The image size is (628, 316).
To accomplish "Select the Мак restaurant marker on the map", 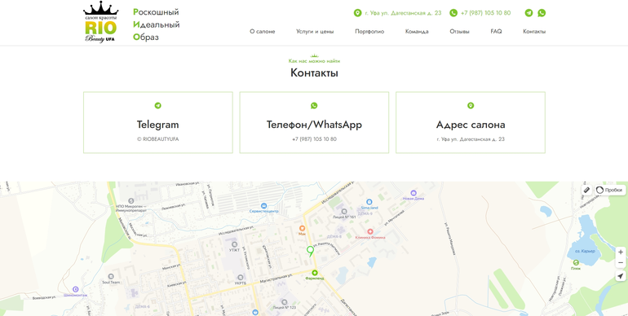I will [303, 228].
